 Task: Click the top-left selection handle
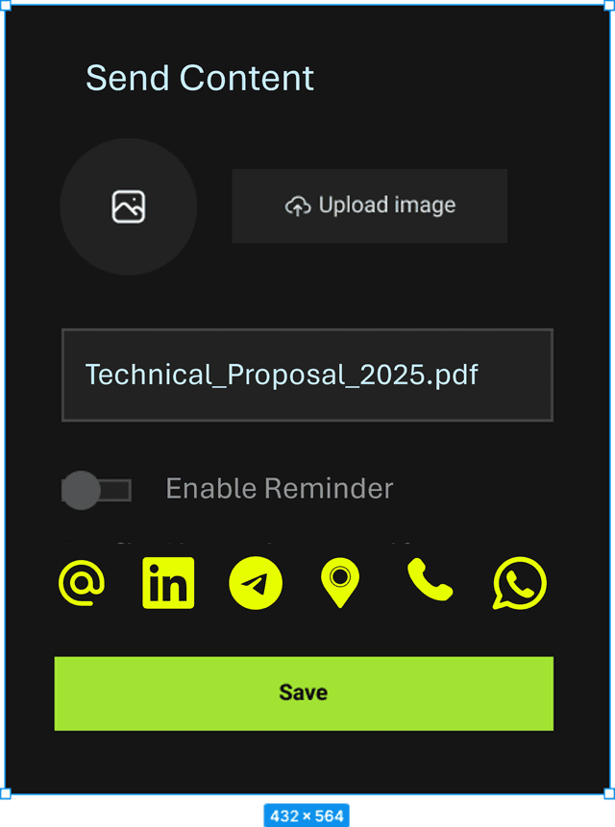[5, 5]
